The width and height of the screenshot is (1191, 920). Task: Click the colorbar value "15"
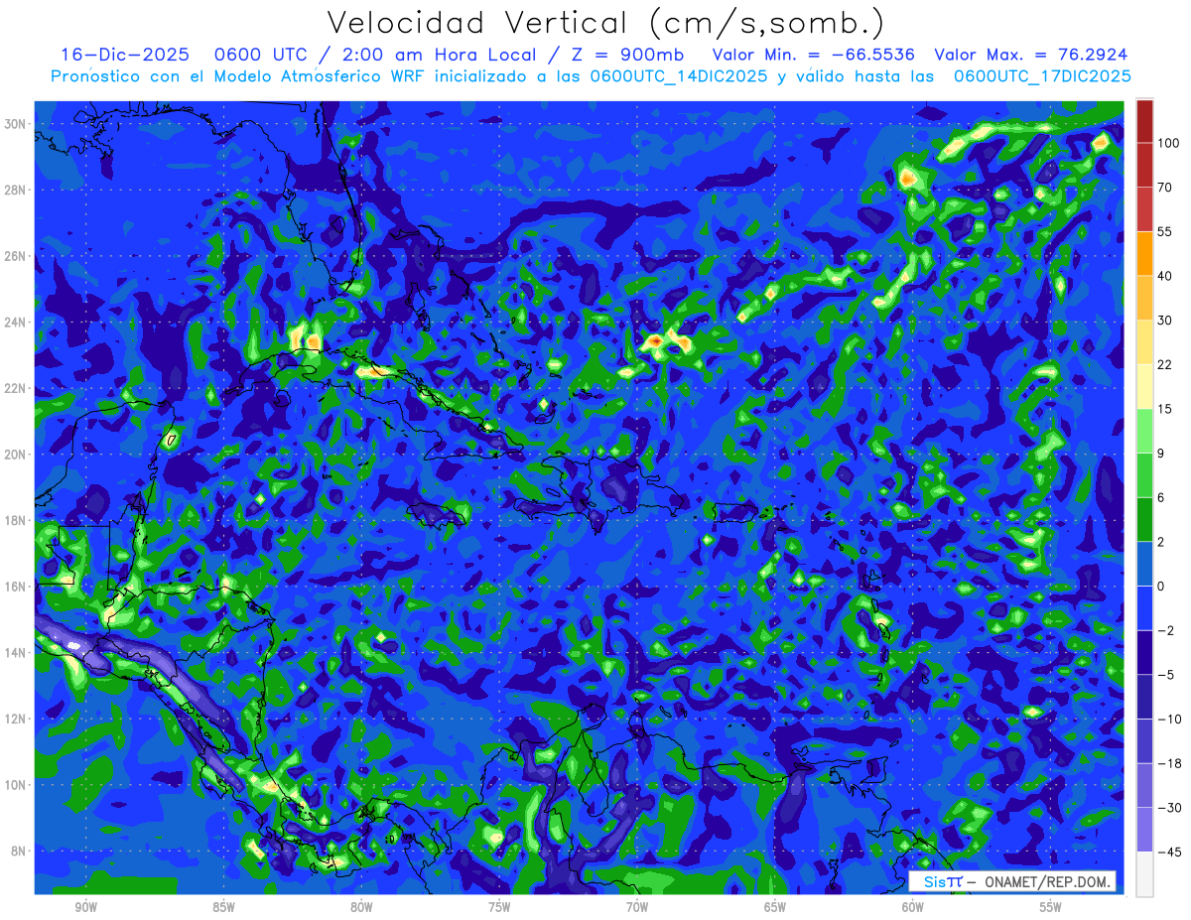tap(1165, 409)
